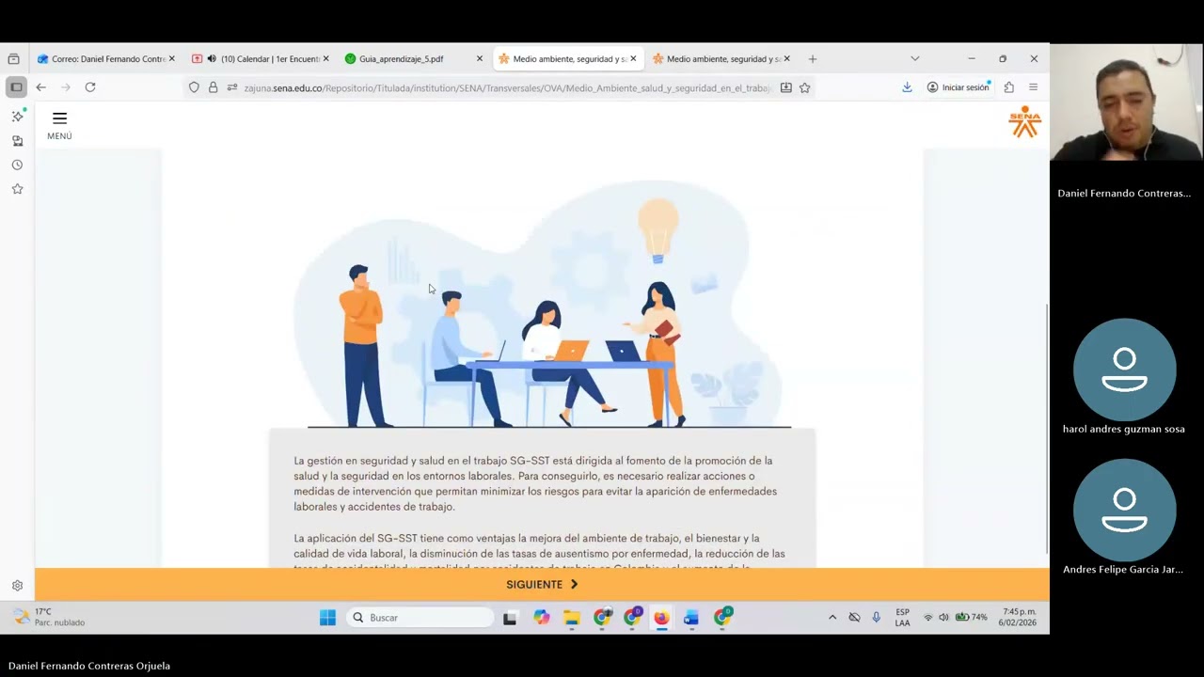The image size is (1204, 677).
Task: Select harol andres guzman sosa participant tile
Action: [1125, 377]
